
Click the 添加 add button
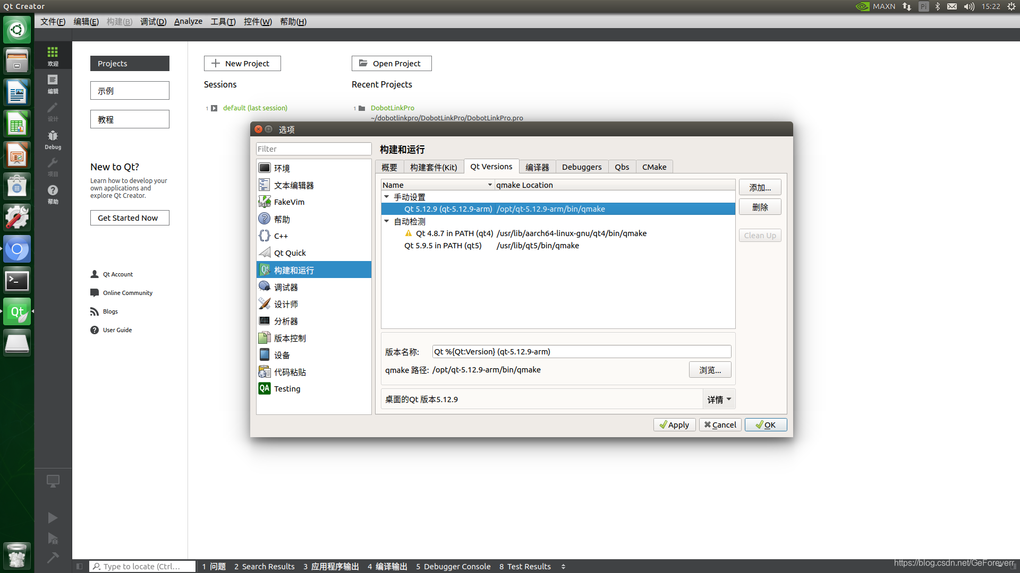tap(759, 187)
